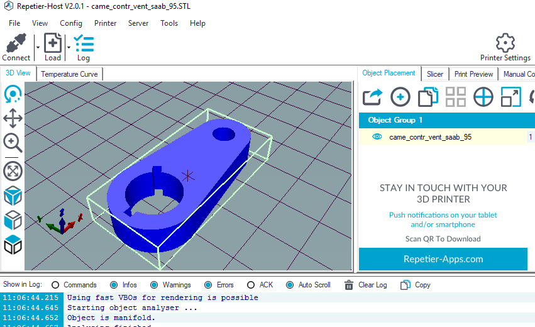Screen dimensions: 535x327
Task: Enable the Commands log filter
Action: click(x=55, y=285)
